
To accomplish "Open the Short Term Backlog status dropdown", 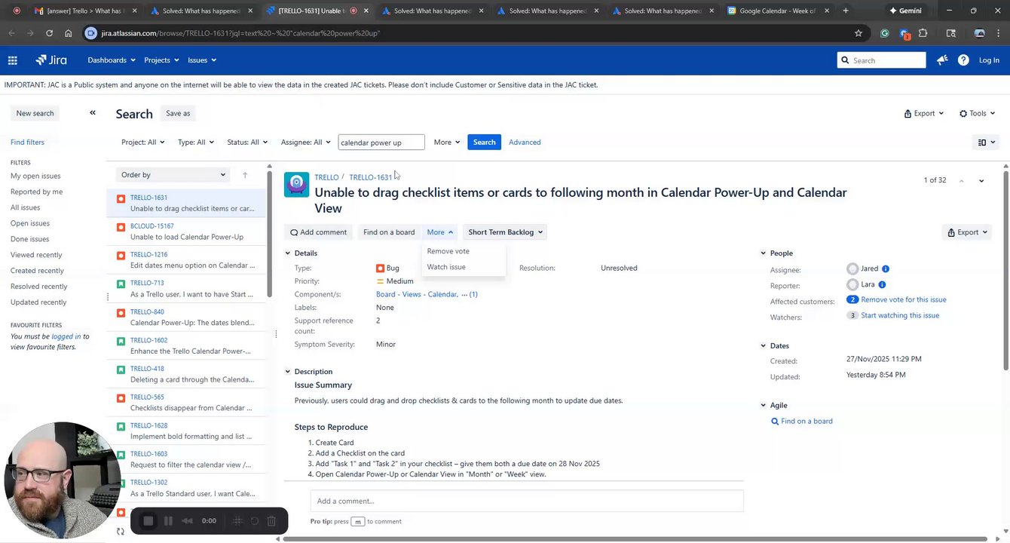I will click(504, 232).
